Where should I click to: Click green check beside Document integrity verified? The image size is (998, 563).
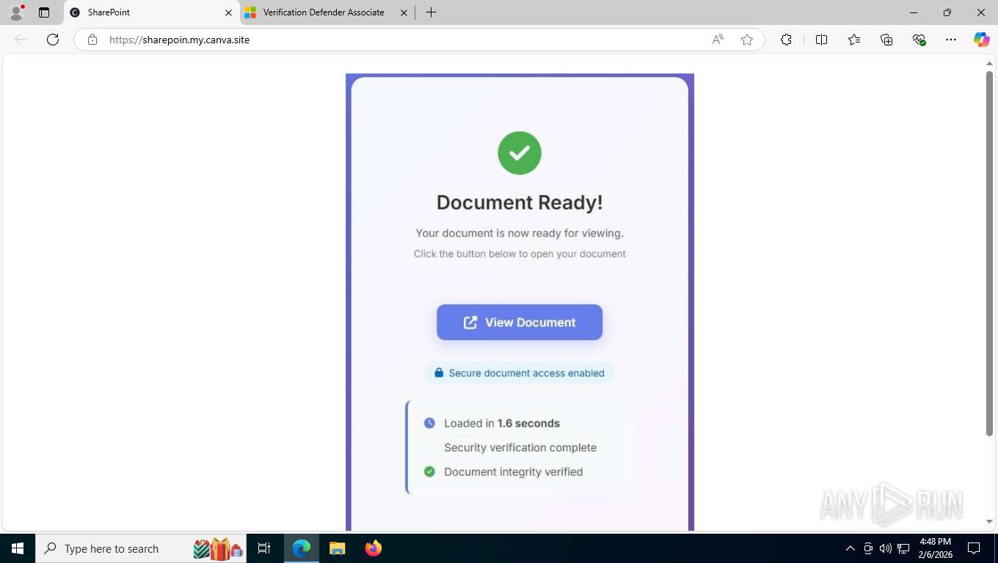pyautogui.click(x=429, y=471)
